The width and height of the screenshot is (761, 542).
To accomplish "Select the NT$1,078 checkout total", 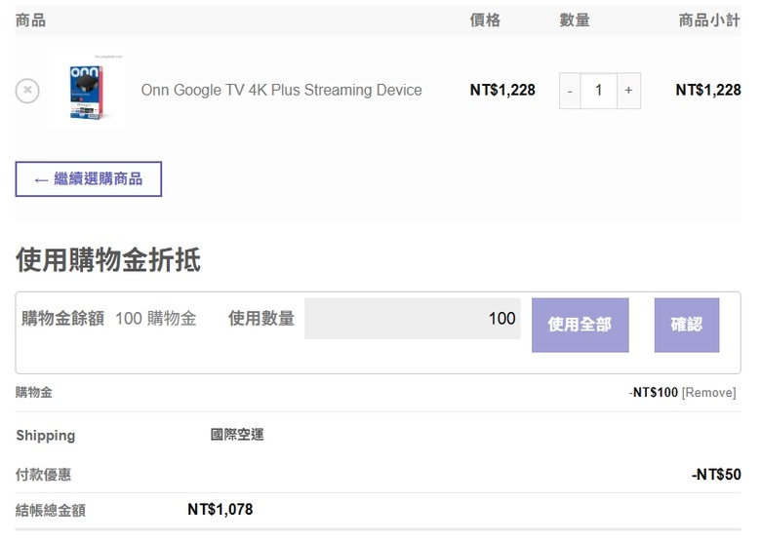I will coord(220,510).
